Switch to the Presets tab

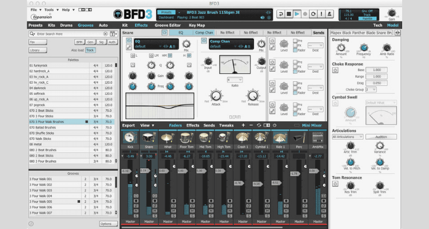[x=35, y=25]
